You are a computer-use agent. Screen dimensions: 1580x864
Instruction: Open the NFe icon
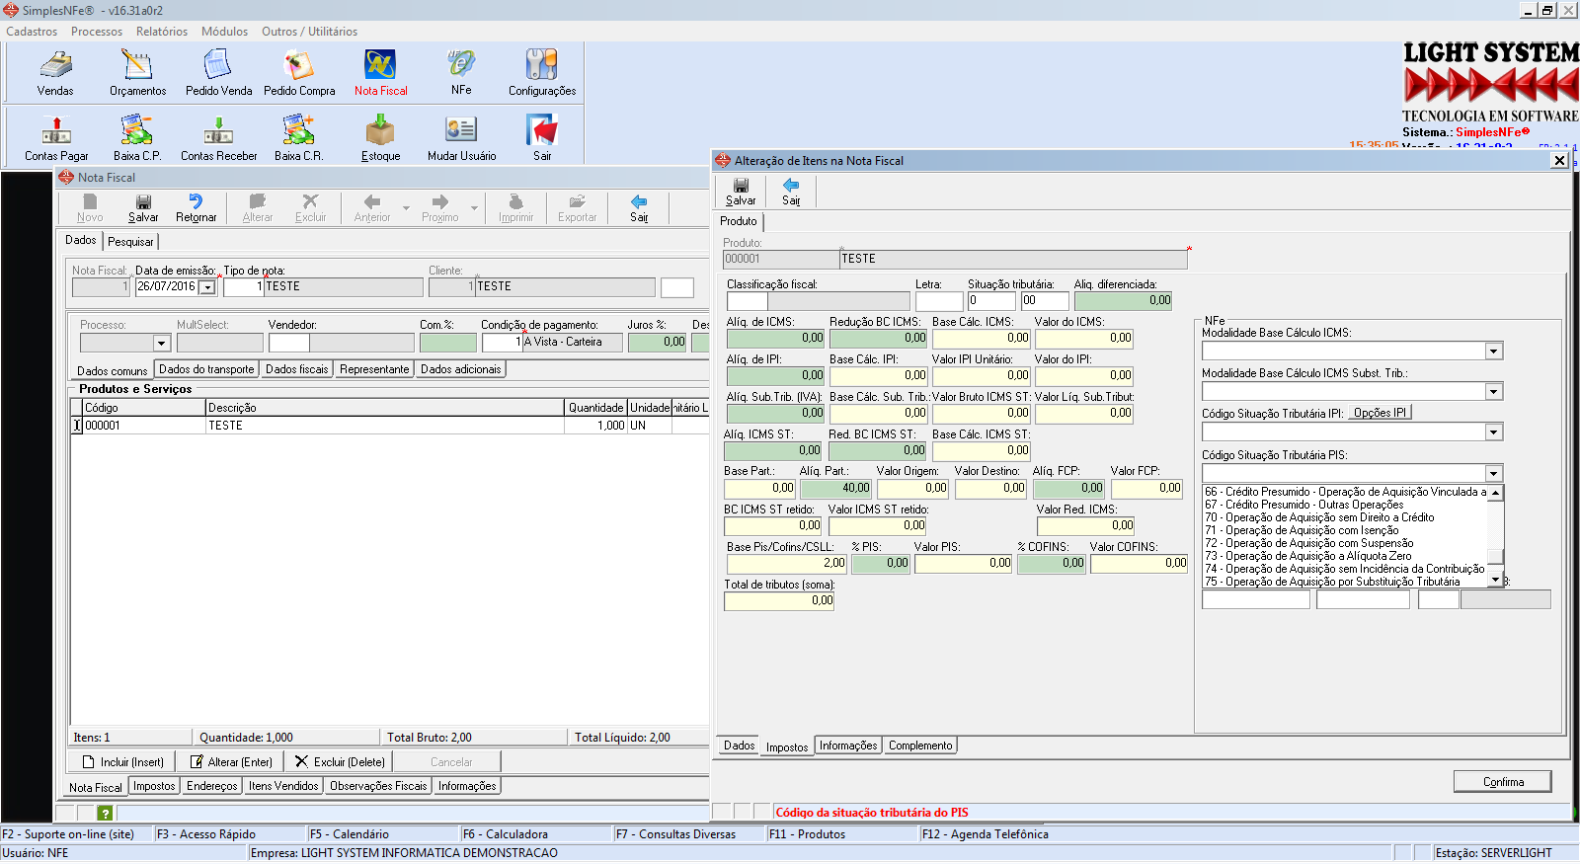click(461, 72)
